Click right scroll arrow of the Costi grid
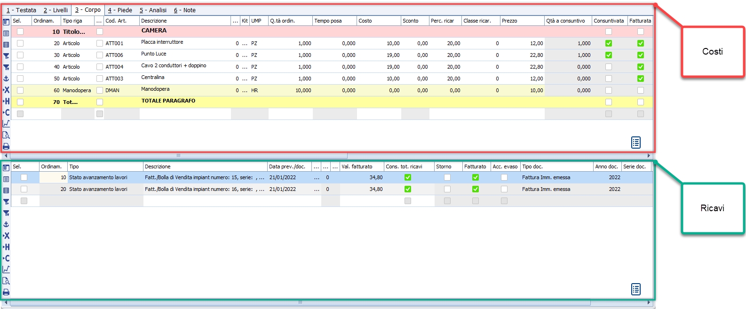Screen dimensions: 746x309 649,156
